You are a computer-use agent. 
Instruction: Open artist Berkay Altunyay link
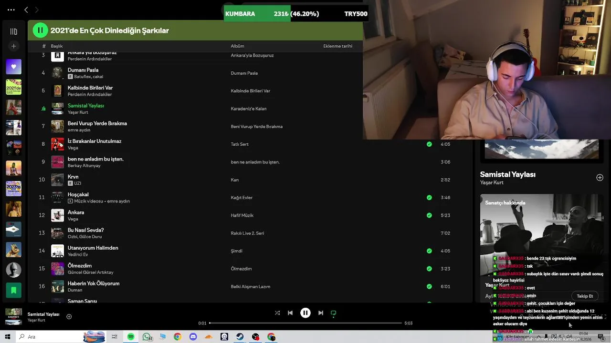84,165
